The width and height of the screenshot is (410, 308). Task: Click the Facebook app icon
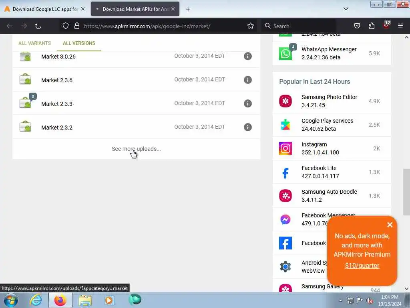(285, 243)
